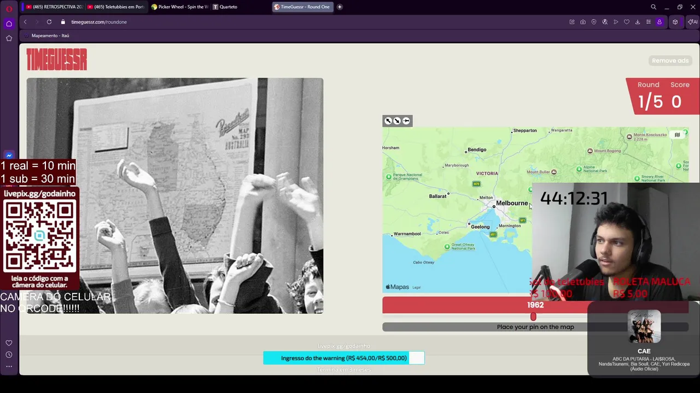Click the send flow arrow icon
The height and width of the screenshot is (393, 700).
point(616,22)
